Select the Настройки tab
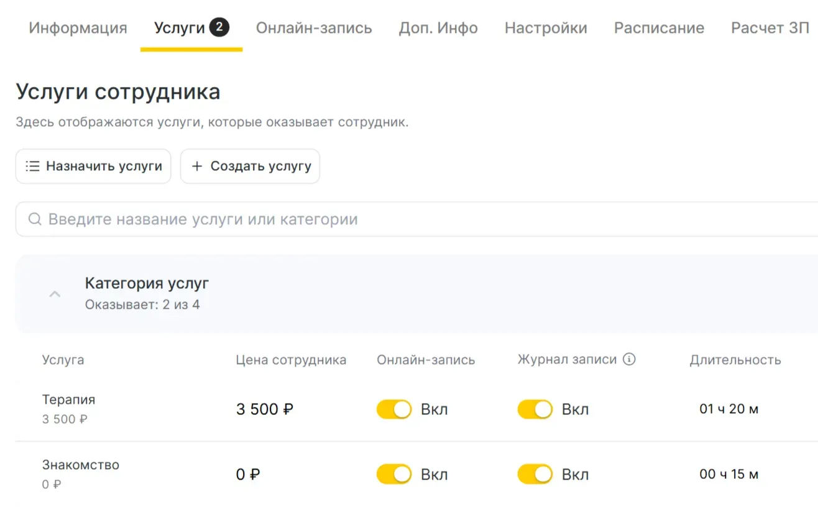The width and height of the screenshot is (818, 515). (546, 28)
